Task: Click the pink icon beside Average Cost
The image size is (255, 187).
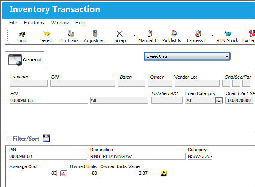Action: [x=64, y=173]
